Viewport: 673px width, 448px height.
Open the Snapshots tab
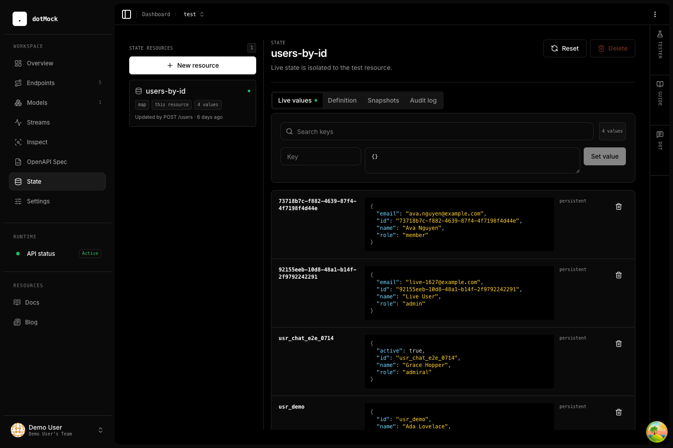[x=383, y=100]
